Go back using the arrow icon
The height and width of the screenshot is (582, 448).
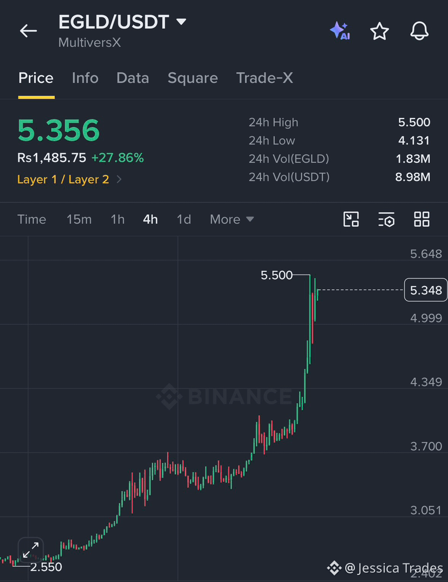click(x=28, y=31)
